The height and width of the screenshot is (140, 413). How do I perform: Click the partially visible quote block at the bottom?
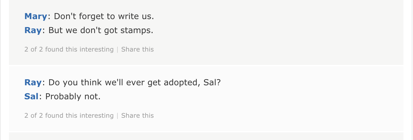point(206,137)
